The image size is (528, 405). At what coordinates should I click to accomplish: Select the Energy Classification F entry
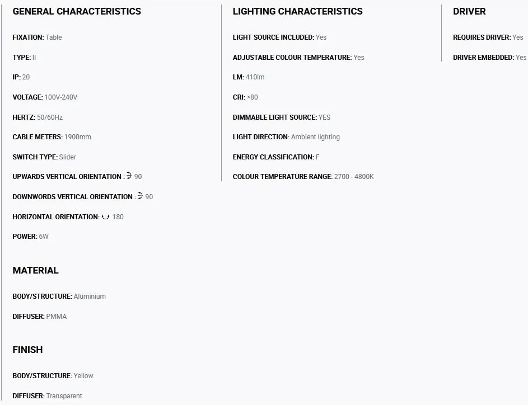point(276,157)
